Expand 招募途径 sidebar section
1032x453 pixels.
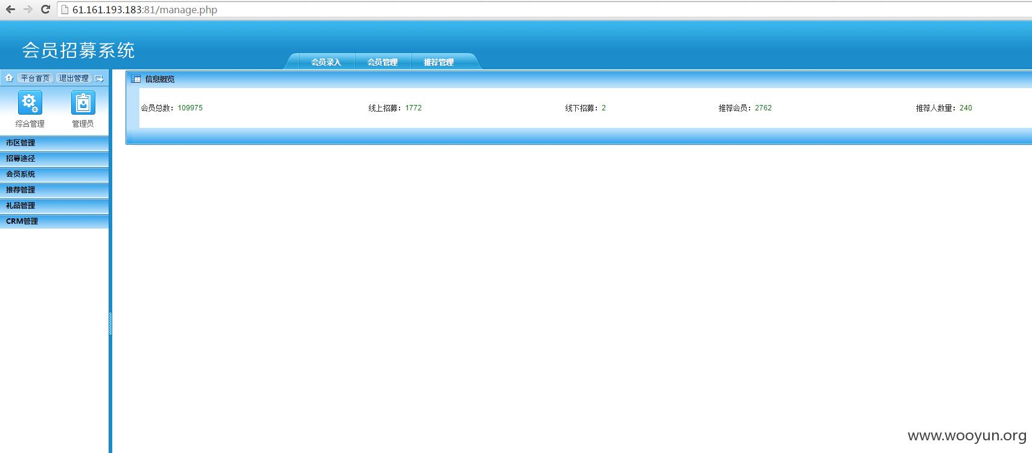coord(54,159)
